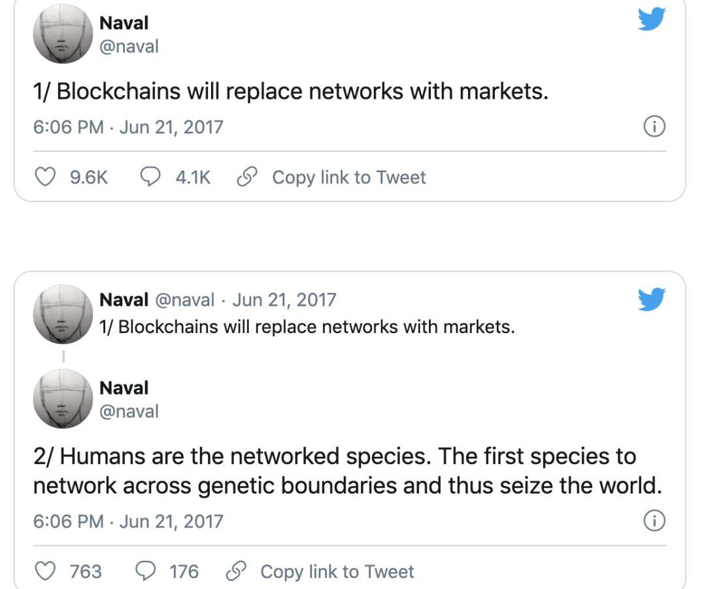Viewport: 706px width, 589px height.
Task: Like the tweet with 763 likes
Action: pos(44,571)
